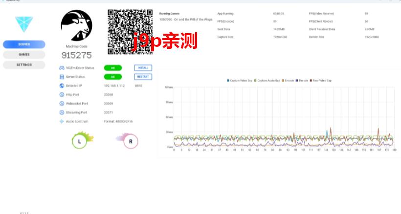The width and height of the screenshot is (401, 214).
Task: Click the Server Status icon
Action: point(62,77)
